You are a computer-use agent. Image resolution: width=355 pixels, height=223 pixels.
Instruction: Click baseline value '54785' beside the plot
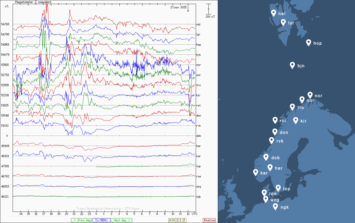(x=5, y=34)
